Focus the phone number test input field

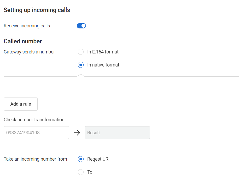pos(36,133)
